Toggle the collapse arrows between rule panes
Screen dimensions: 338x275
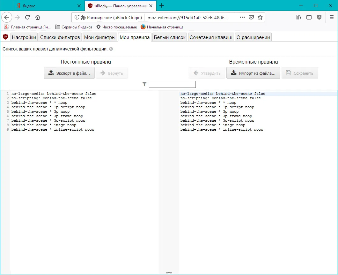[169, 272]
